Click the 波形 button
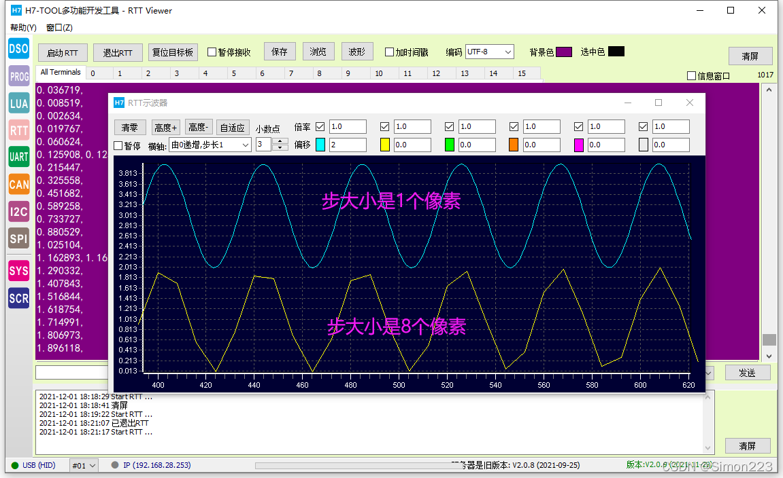The height and width of the screenshot is (478, 783). pyautogui.click(x=357, y=52)
